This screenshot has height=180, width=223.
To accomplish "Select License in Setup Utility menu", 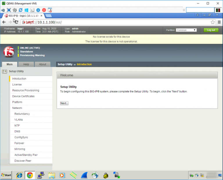I will pos(31,84).
